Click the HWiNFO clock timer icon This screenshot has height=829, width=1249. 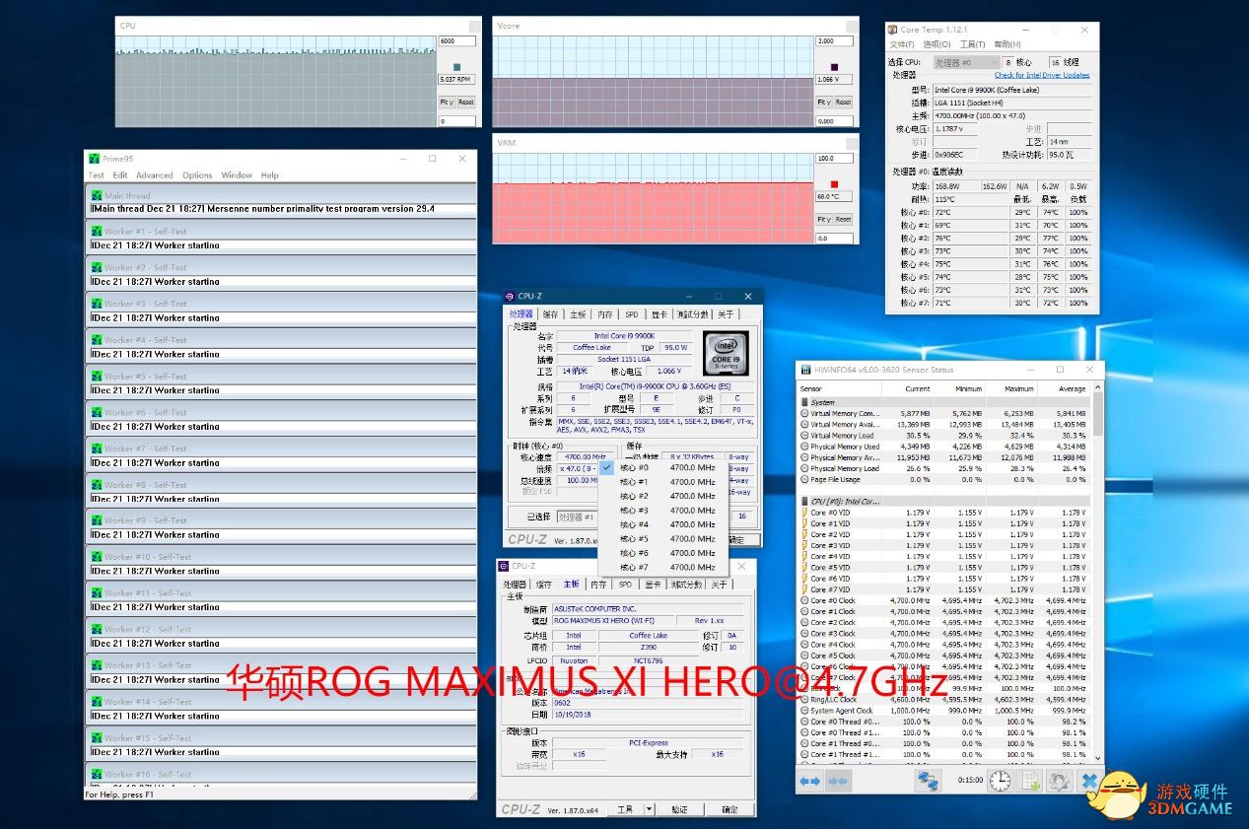[x=1000, y=781]
